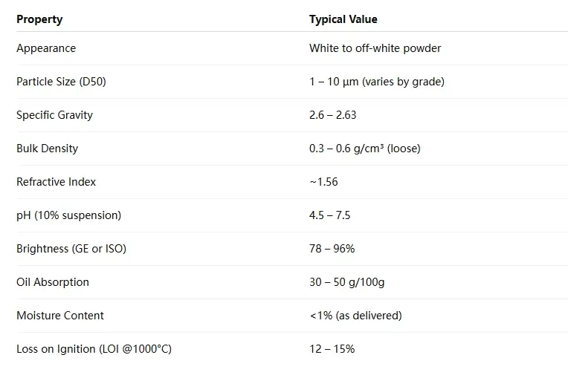Select the Refractive Index label

pos(57,182)
